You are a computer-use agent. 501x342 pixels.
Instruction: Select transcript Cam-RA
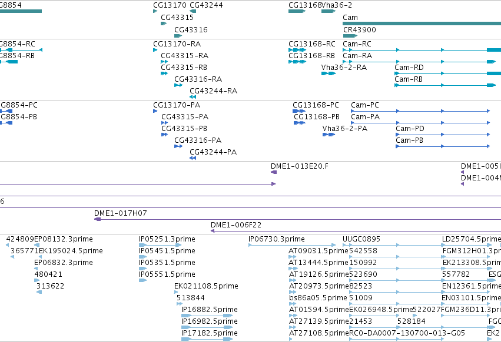(419, 62)
